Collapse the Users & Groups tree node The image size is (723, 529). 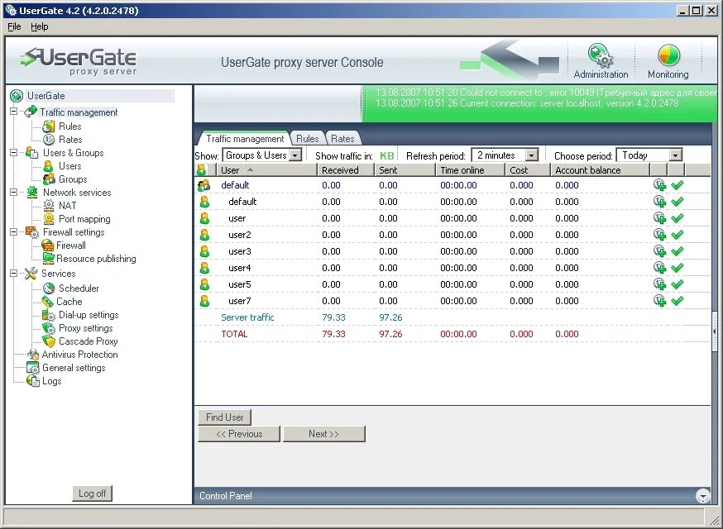coord(14,153)
